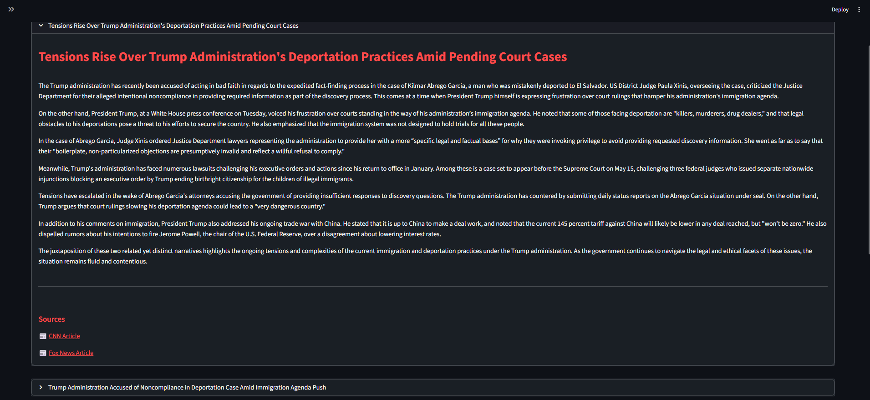Viewport: 870px width, 400px height.
Task: Open the three-dot main menu
Action: tap(859, 10)
